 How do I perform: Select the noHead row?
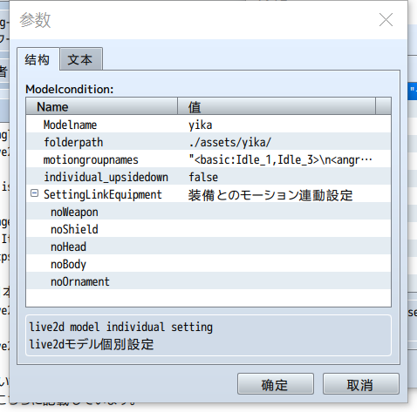pos(208,247)
